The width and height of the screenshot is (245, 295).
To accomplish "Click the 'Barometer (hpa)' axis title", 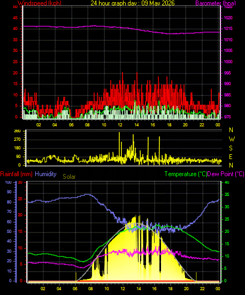I will tap(216, 3).
